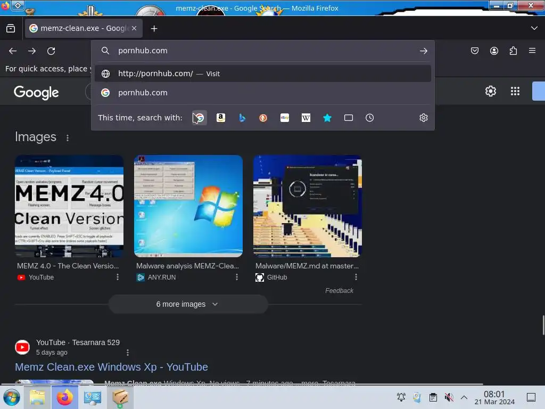Open a new tab
The image size is (545, 409).
(x=154, y=29)
